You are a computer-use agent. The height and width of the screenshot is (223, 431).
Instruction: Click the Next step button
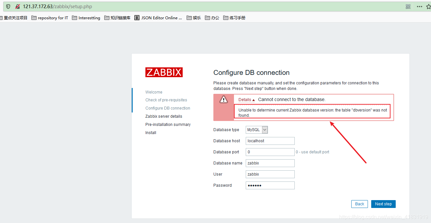[383, 204]
